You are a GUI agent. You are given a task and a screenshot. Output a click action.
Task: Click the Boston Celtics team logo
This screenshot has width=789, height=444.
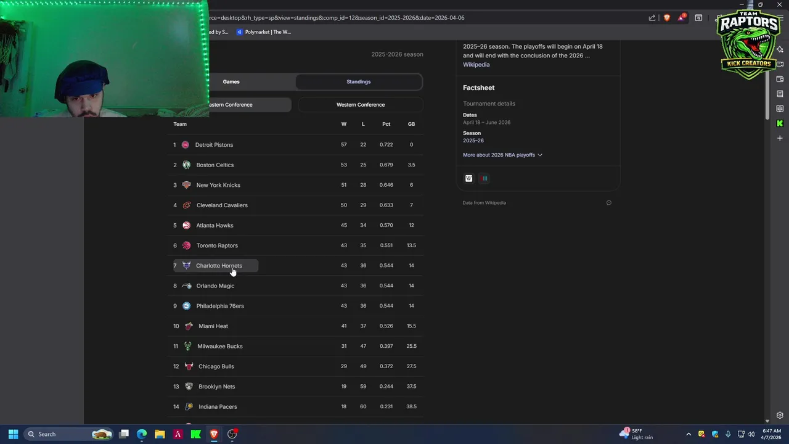click(x=186, y=165)
